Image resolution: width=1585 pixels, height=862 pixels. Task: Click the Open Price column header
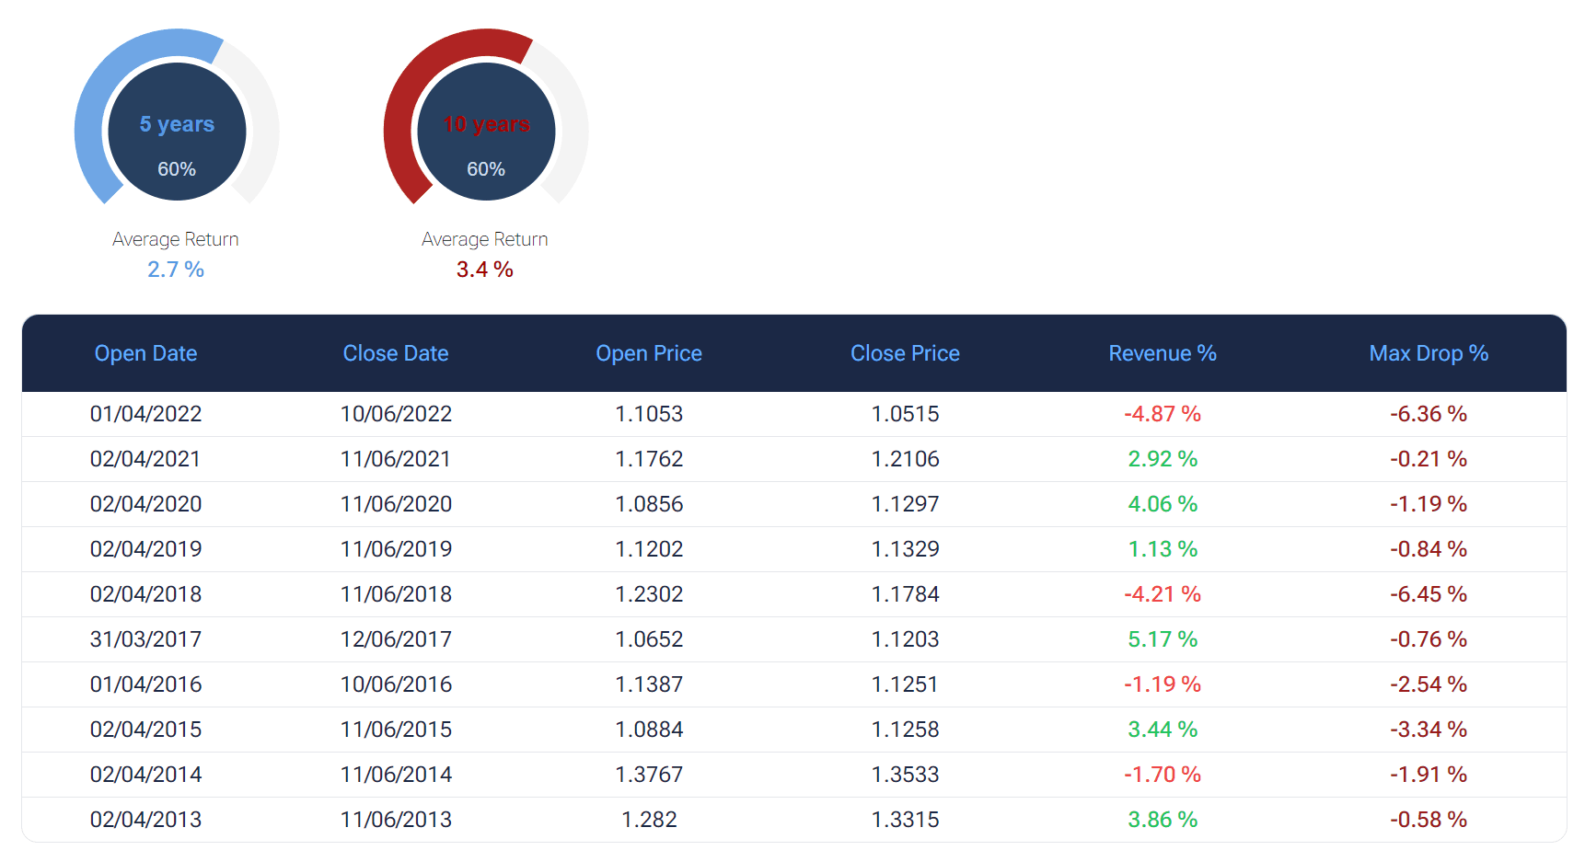pos(649,353)
